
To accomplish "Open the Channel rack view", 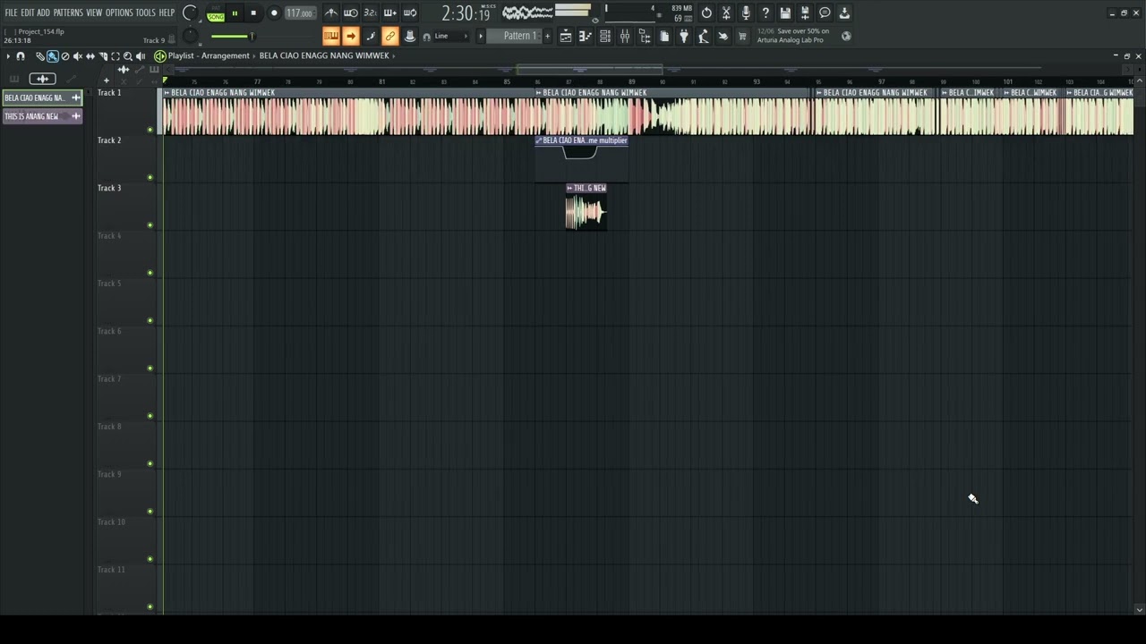I will click(x=605, y=37).
